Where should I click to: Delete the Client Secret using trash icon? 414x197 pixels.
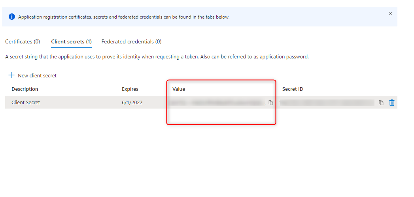[392, 103]
